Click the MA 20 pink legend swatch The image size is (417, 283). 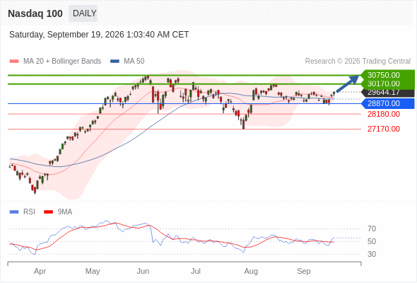click(x=14, y=62)
